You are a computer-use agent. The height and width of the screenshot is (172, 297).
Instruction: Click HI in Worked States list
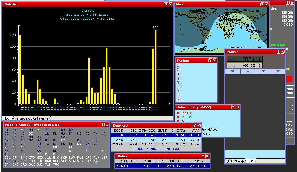click(23, 154)
